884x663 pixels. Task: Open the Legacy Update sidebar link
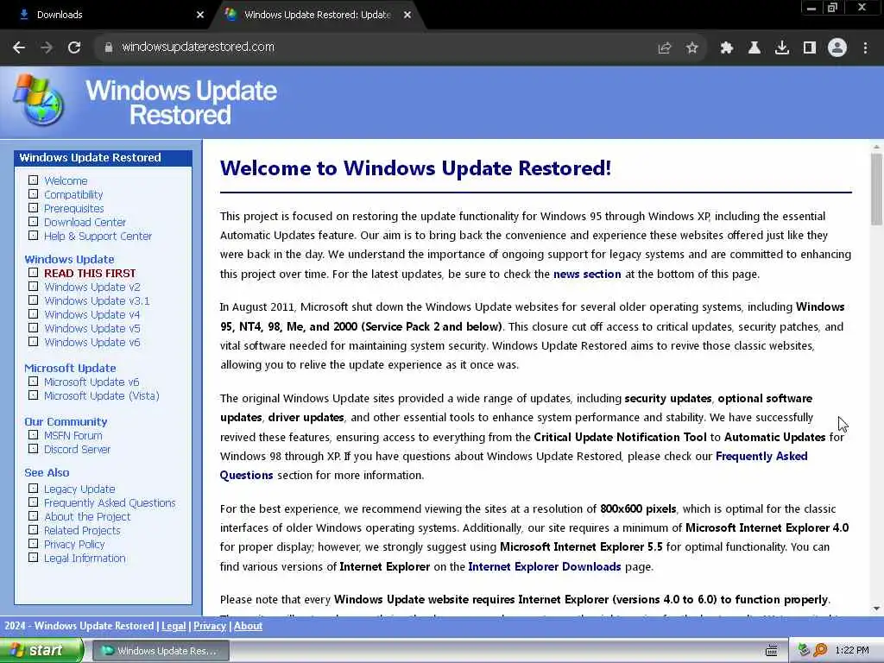[79, 489]
